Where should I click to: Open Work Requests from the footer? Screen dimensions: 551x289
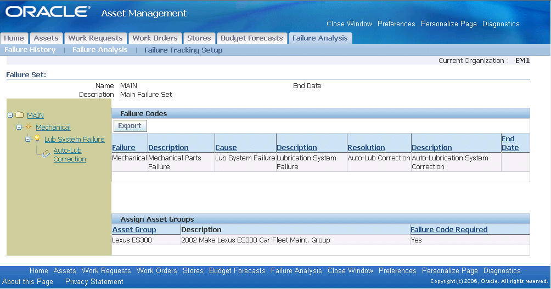tap(106, 270)
